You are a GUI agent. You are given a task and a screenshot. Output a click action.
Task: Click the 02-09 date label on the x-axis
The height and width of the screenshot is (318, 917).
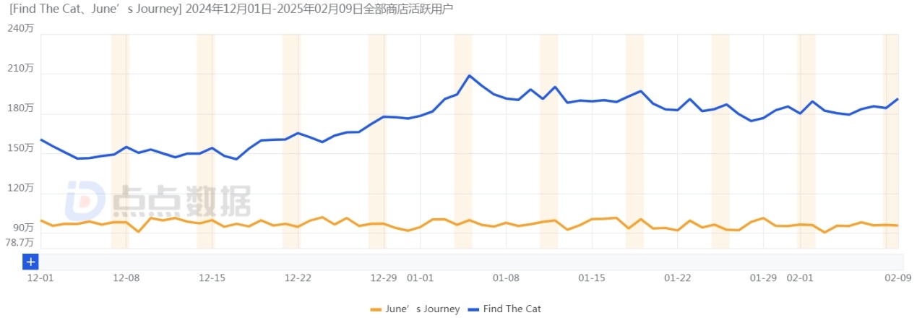(x=897, y=278)
